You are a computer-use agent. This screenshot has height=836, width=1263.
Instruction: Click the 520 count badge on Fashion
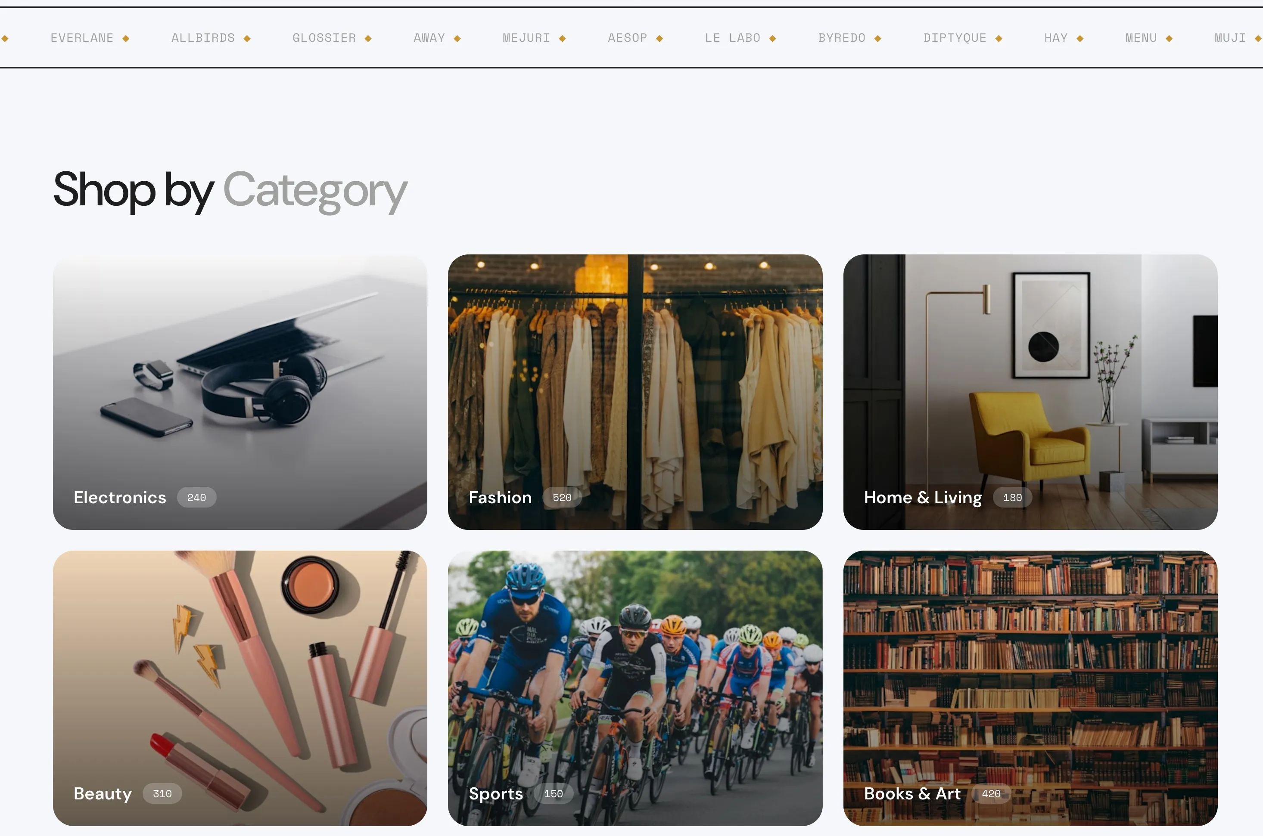tap(562, 498)
